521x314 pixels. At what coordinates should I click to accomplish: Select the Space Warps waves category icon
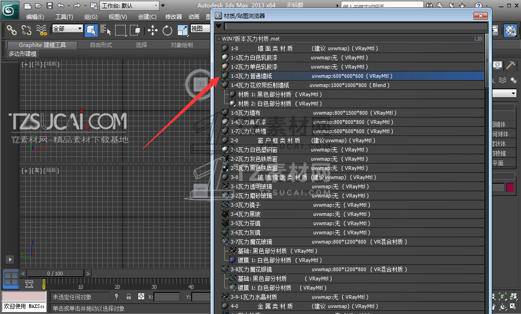503,80
